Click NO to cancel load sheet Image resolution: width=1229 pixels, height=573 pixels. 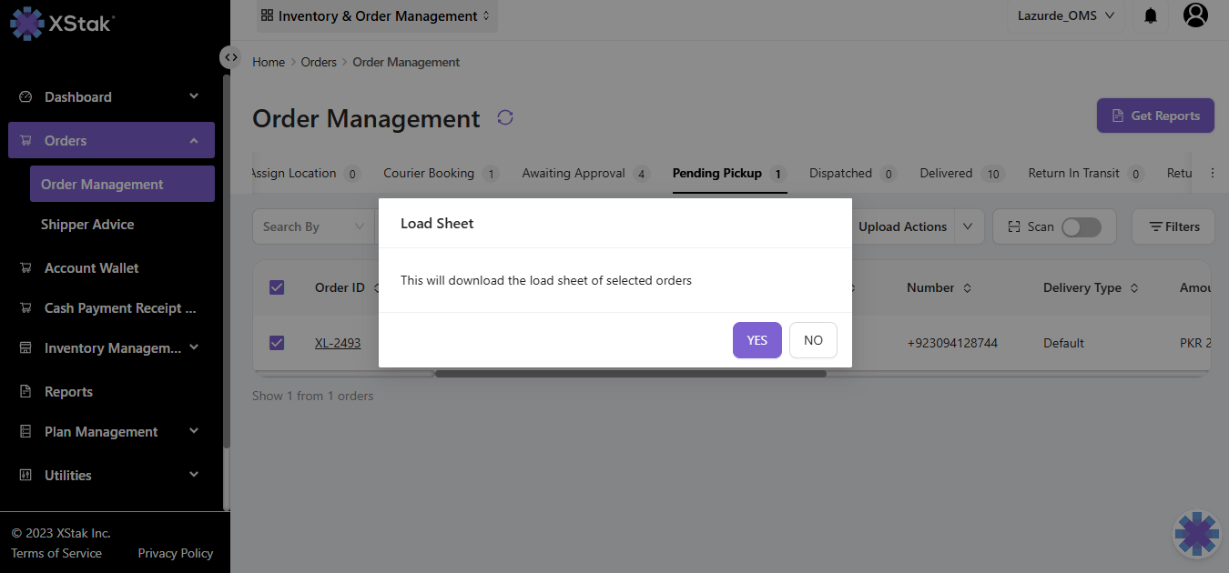point(813,340)
